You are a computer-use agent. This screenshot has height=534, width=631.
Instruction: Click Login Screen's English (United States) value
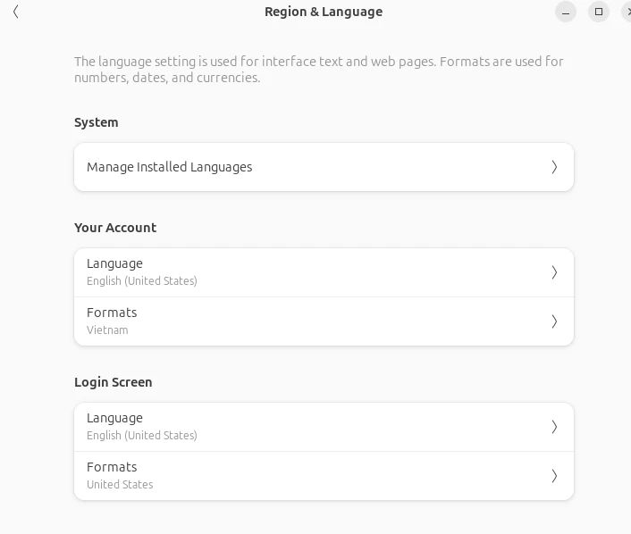142,436
